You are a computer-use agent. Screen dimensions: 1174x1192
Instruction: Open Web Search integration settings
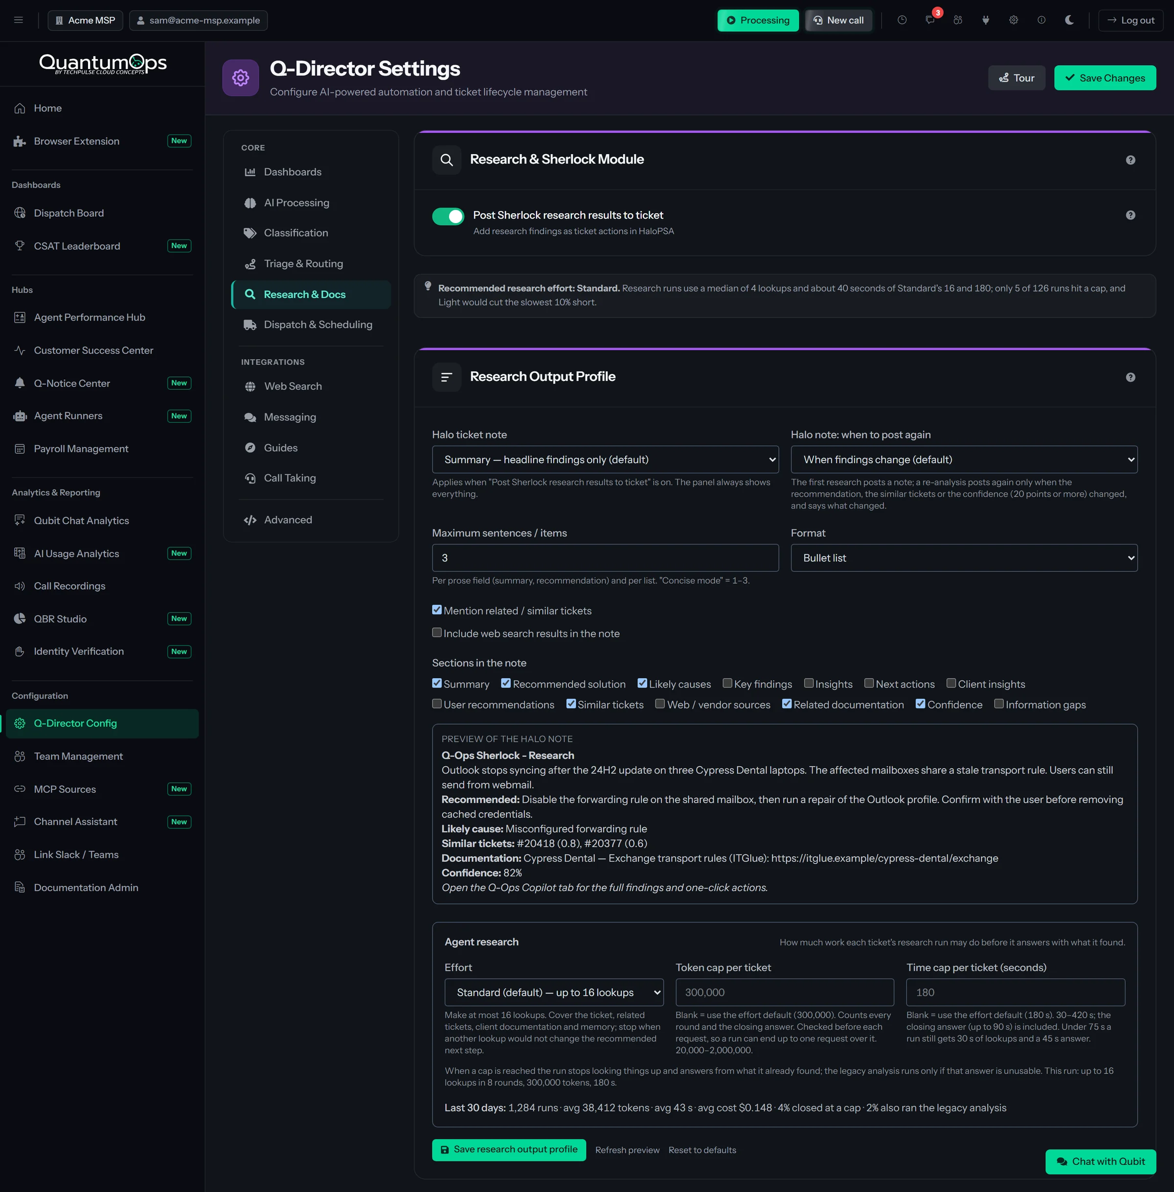coord(311,387)
